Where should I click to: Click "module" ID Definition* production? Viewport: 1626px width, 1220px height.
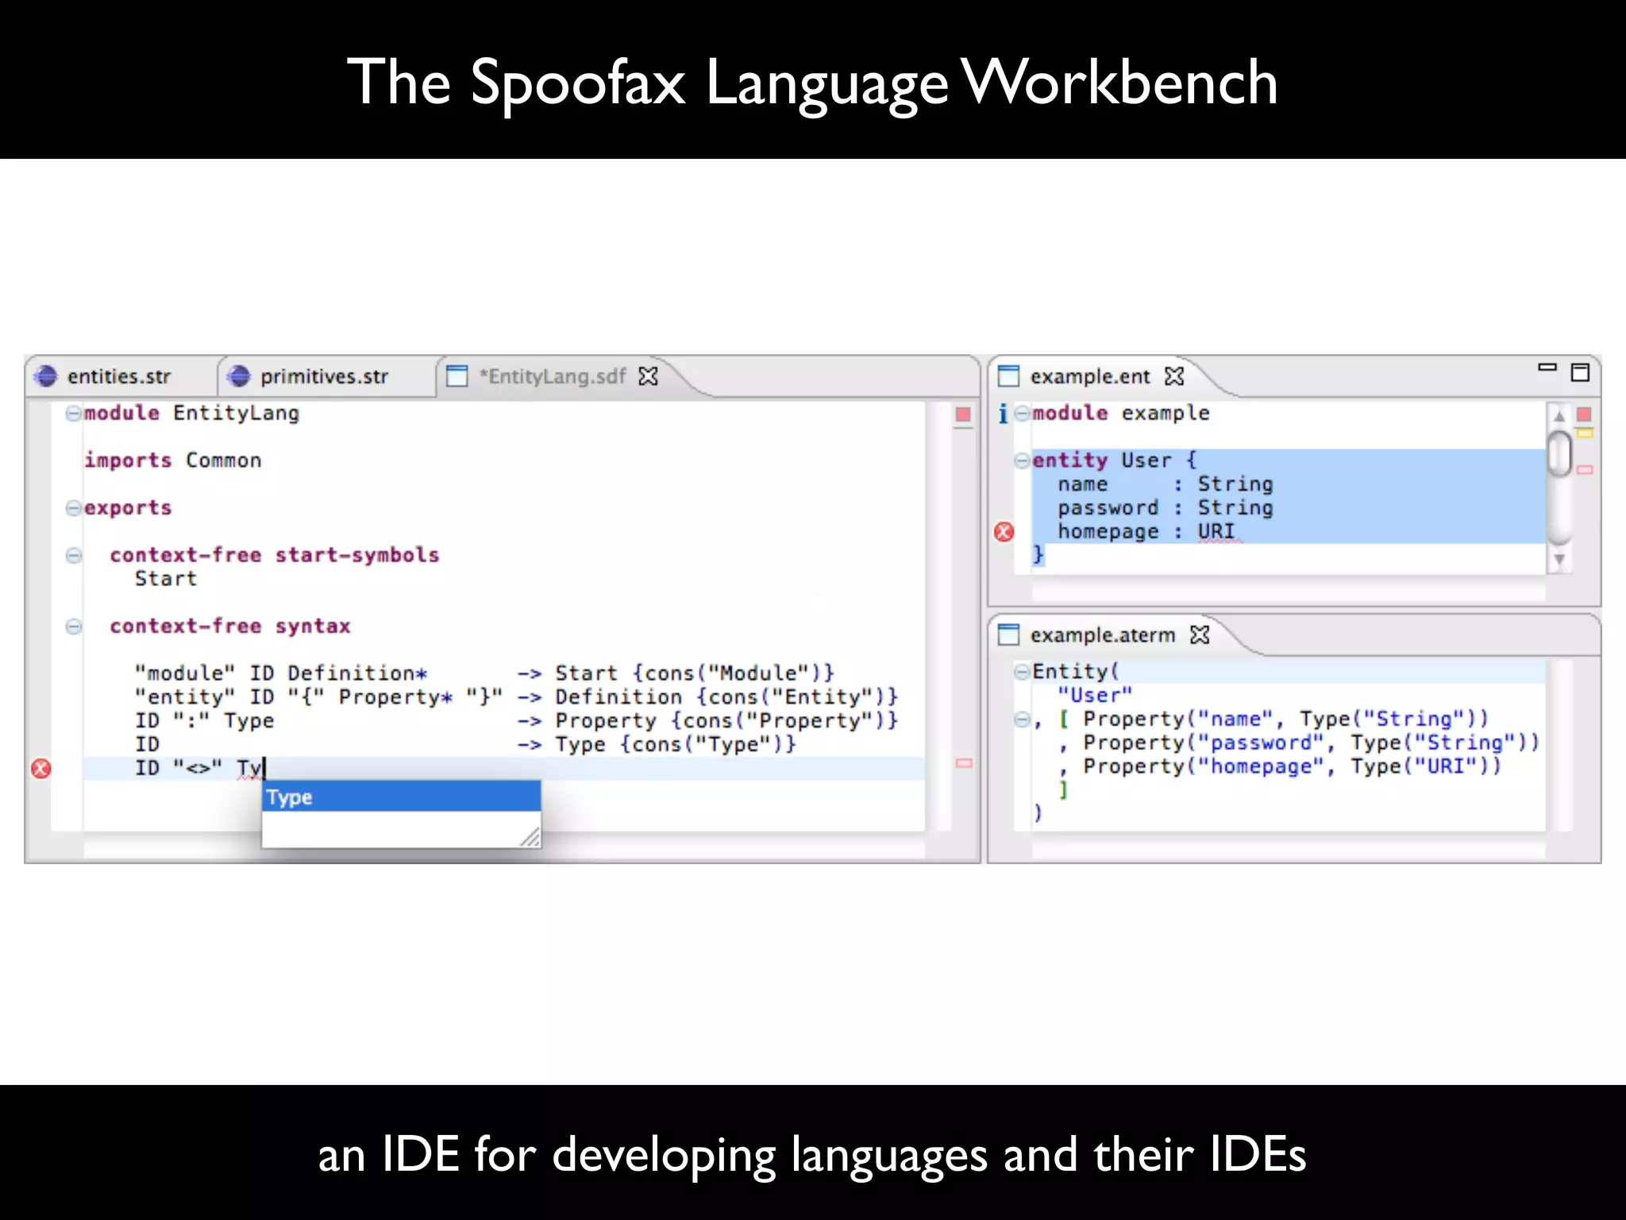click(x=281, y=674)
